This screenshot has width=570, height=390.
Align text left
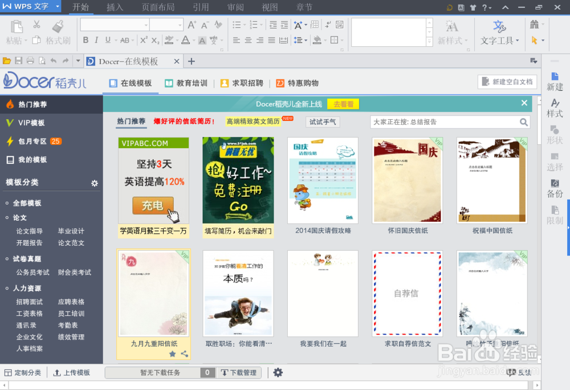point(237,40)
